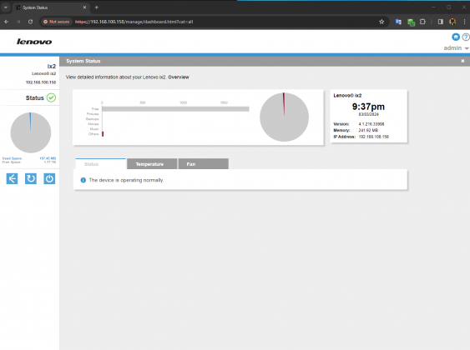Expand the admin user dropdown
470x350 pixels.
click(456, 48)
